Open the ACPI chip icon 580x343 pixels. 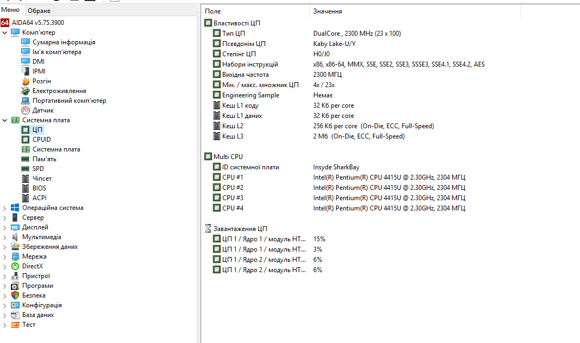[25, 198]
